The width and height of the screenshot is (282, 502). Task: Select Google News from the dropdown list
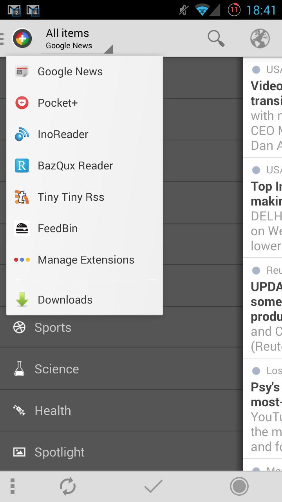85,71
